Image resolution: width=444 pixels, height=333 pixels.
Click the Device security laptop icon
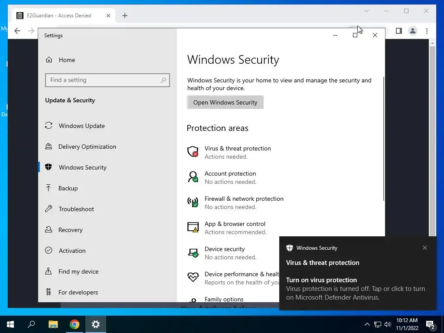[193, 252]
